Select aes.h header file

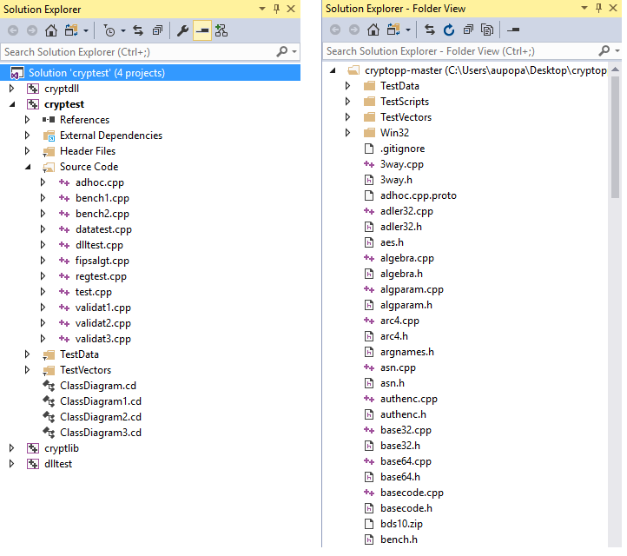click(x=392, y=242)
